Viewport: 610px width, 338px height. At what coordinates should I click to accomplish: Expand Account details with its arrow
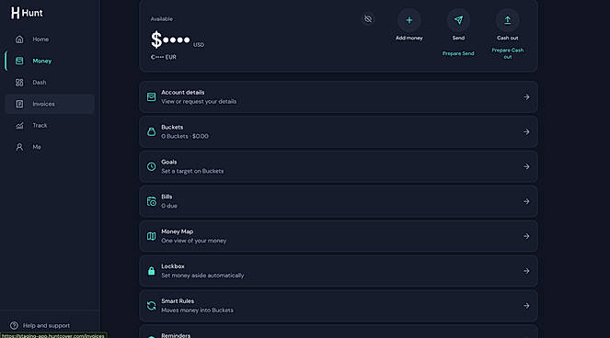526,97
